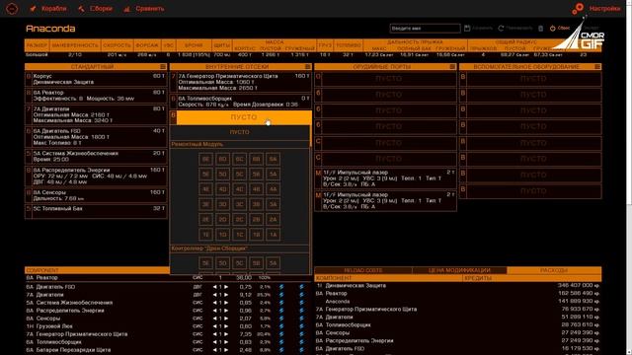Click the trash can delete icon

click(x=541, y=29)
